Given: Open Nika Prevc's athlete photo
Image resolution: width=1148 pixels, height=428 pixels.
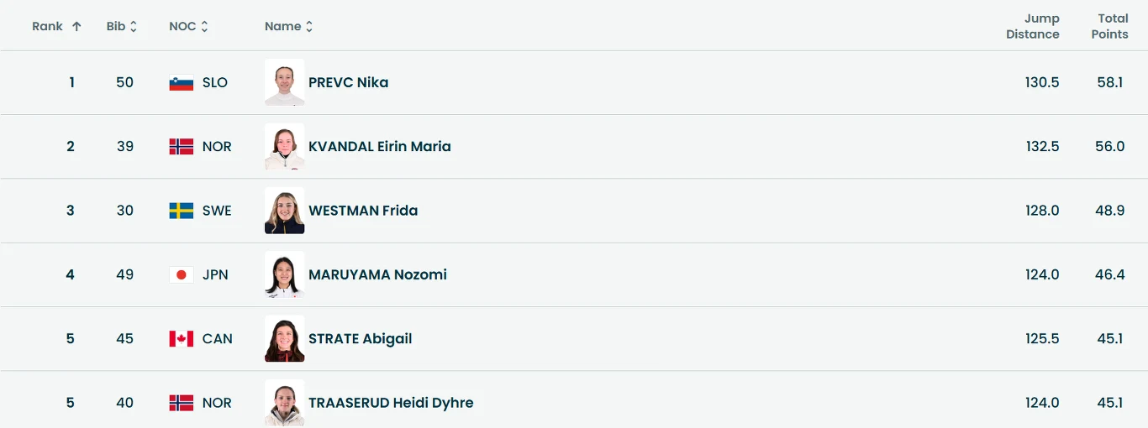Looking at the screenshot, I should click(284, 82).
